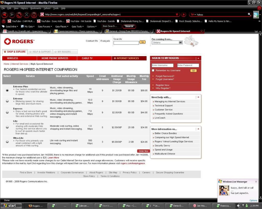Open Options in the Messenger popup
Image resolution: width=262 pixels, height=209 pixels.
pyautogui.click(x=253, y=201)
